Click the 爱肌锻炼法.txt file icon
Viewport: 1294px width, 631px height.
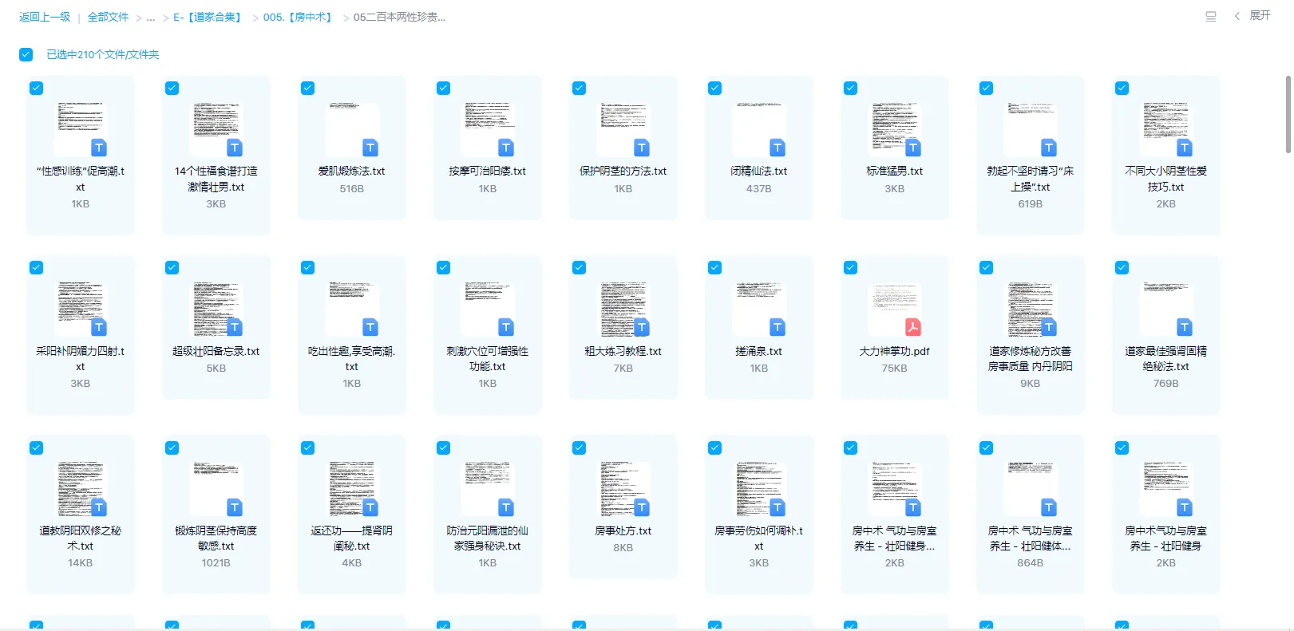(x=351, y=129)
